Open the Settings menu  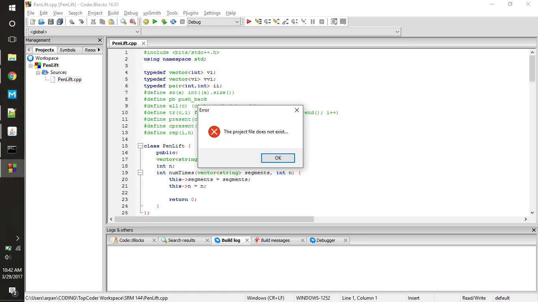(x=212, y=13)
